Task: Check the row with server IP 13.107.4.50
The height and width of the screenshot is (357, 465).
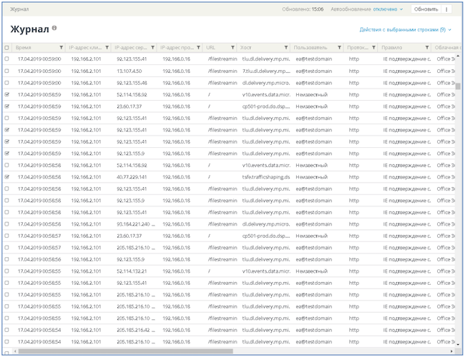Action: [7, 71]
